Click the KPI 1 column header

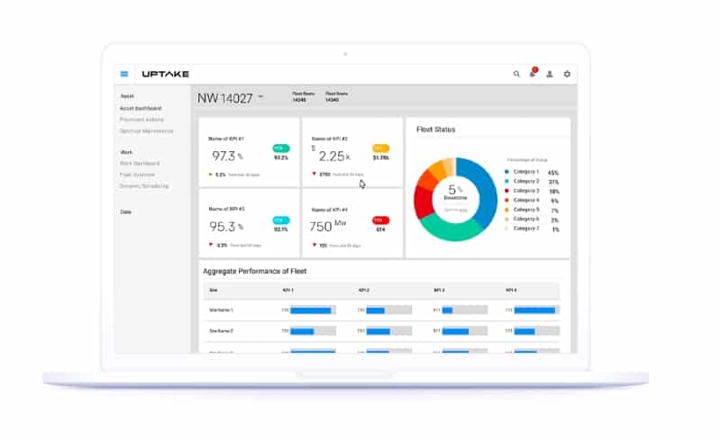(287, 291)
